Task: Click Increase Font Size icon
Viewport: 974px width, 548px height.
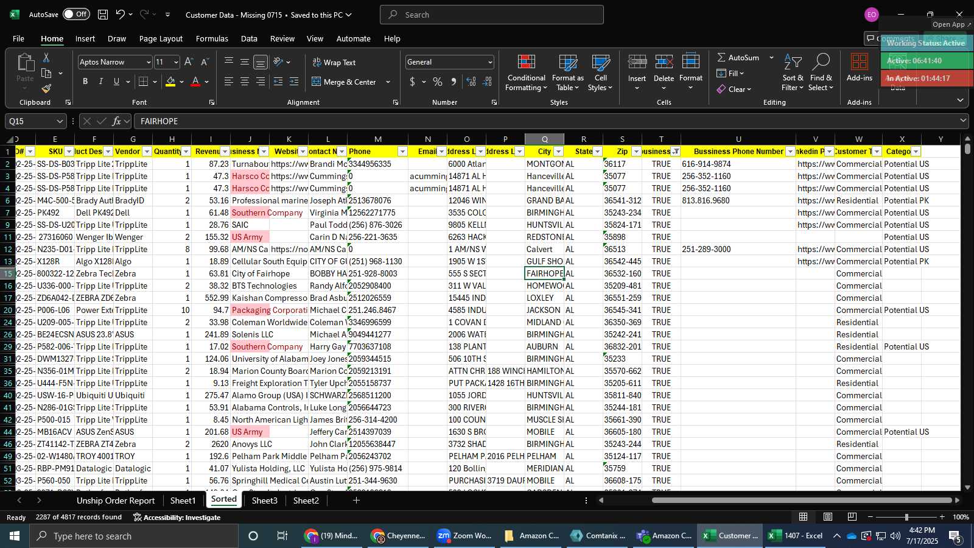Action: (189, 62)
